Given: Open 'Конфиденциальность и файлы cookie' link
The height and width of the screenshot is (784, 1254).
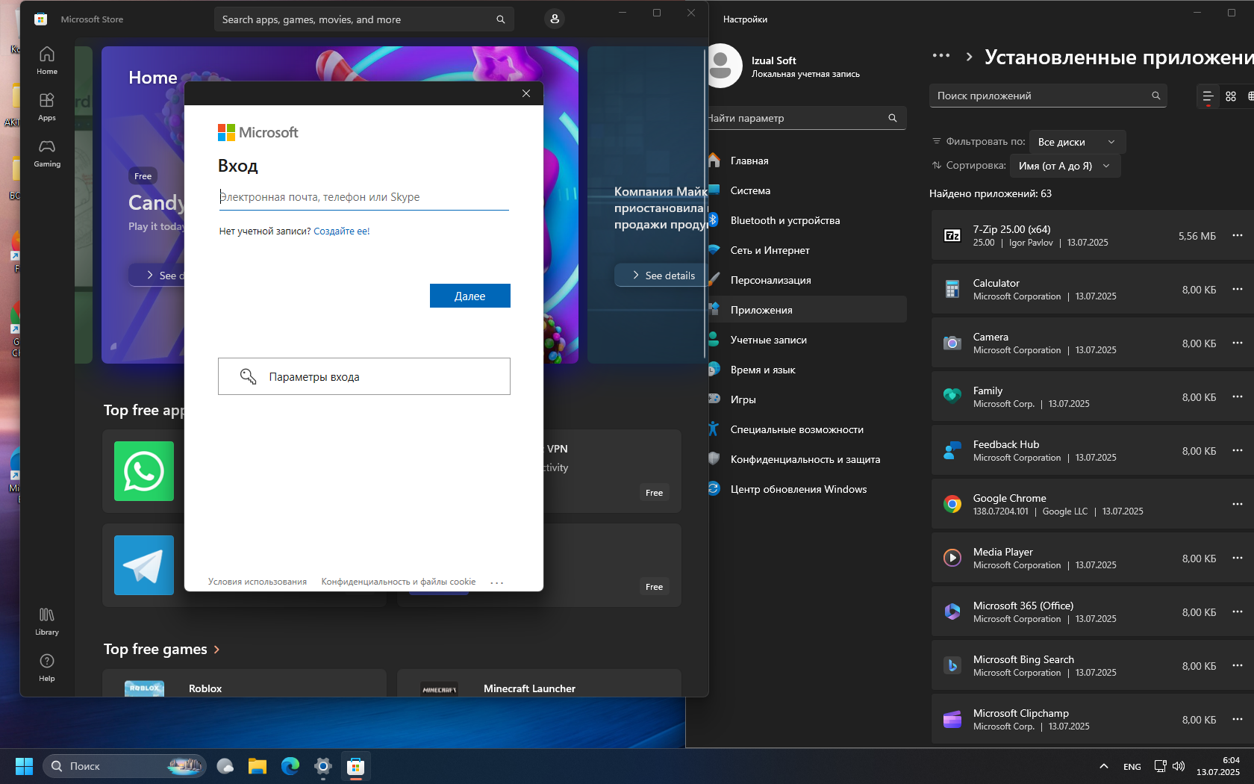Looking at the screenshot, I should (x=399, y=582).
